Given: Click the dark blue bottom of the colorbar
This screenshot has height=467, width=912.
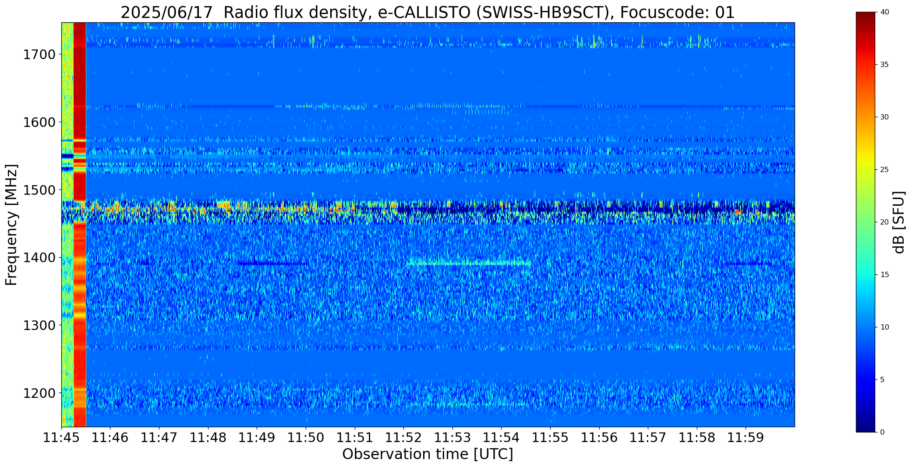Looking at the screenshot, I should pyautogui.click(x=866, y=424).
